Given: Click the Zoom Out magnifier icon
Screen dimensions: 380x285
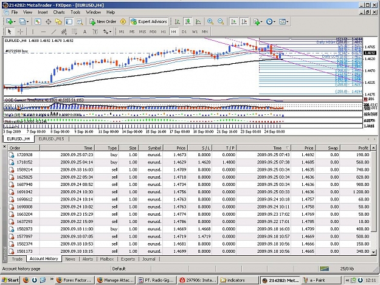Looking at the screenshot, I should pos(221,22).
